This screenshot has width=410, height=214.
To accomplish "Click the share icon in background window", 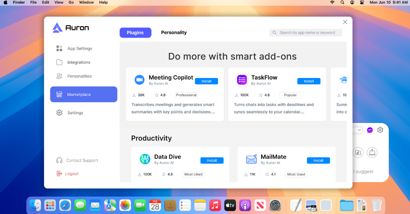I will [x=372, y=152].
